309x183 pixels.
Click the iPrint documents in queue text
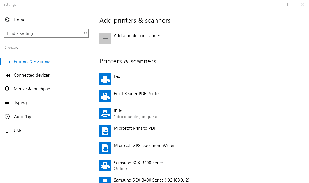pos(136,117)
